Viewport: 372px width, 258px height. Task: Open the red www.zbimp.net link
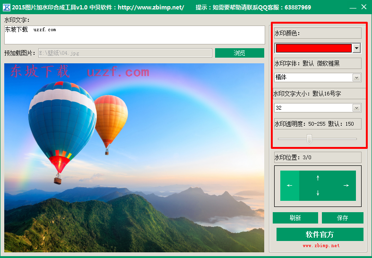tap(321, 246)
